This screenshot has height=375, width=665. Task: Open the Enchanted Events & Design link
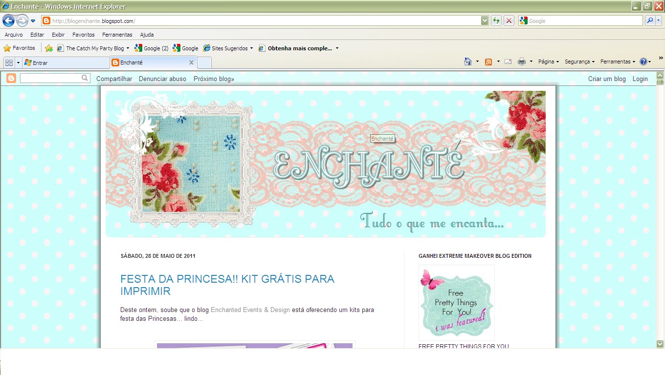250,310
